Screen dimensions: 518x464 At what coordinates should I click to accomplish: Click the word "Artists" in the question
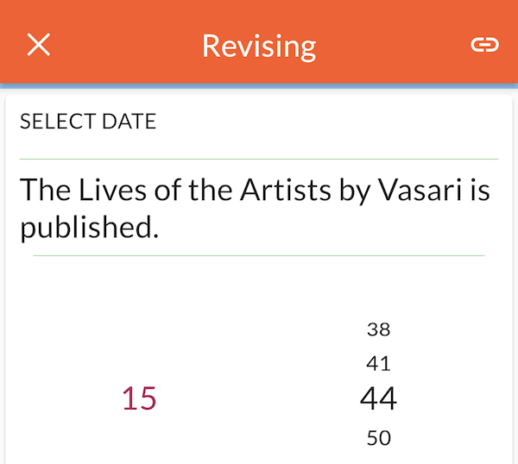(x=286, y=190)
